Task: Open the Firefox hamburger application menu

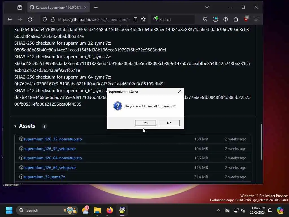Action: [256, 19]
